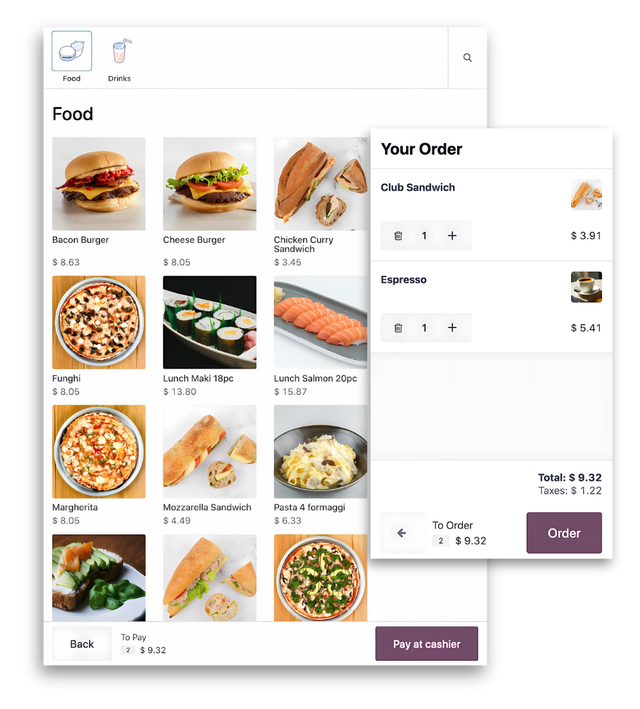Viewport: 640px width, 709px height.
Task: Add one more Espresso with plus
Action: pyautogui.click(x=452, y=328)
